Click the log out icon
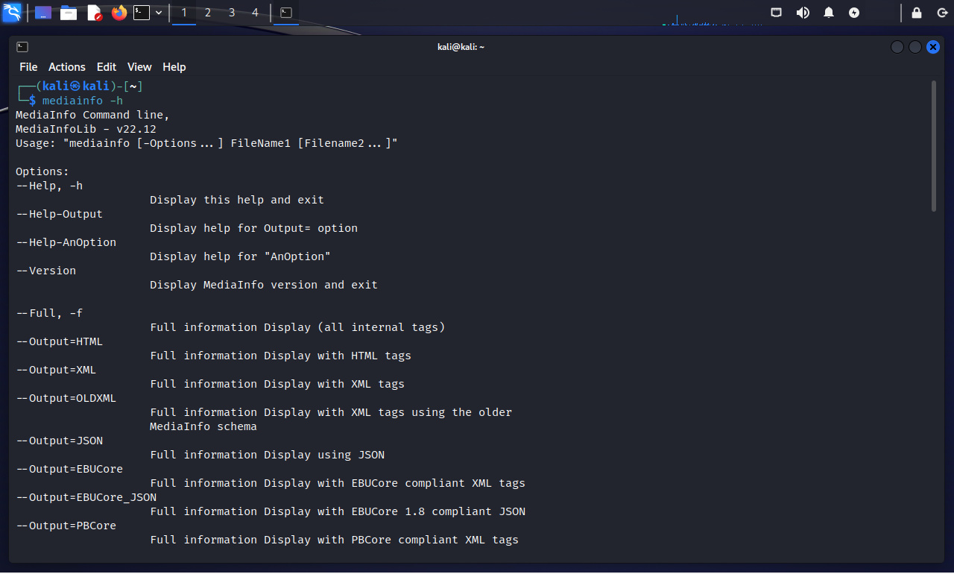Image resolution: width=954 pixels, height=574 pixels. 942,13
